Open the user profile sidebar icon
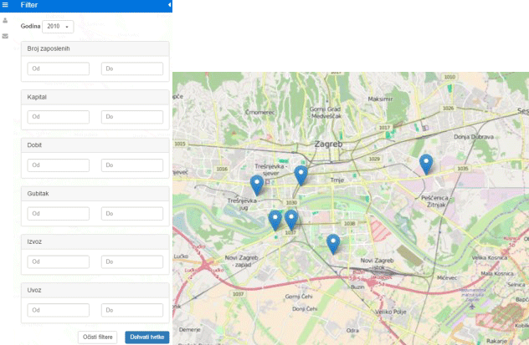The image size is (529, 345). (x=5, y=21)
